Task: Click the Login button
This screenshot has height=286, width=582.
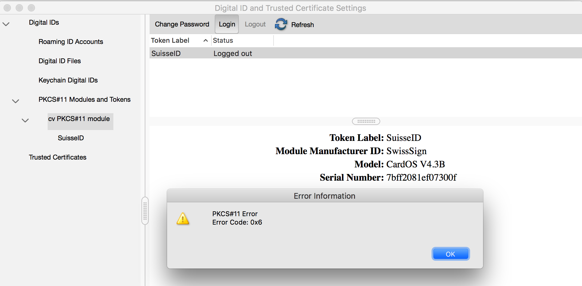Action: pyautogui.click(x=227, y=24)
